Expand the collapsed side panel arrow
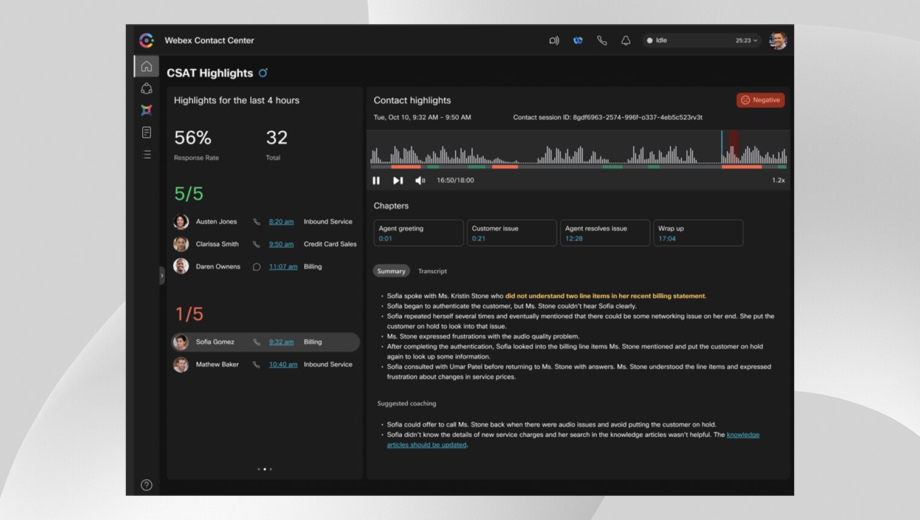The width and height of the screenshot is (920, 520). 162,276
